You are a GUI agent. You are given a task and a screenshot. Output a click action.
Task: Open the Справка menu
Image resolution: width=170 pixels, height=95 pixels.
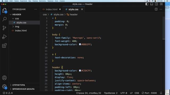click(62, 1)
